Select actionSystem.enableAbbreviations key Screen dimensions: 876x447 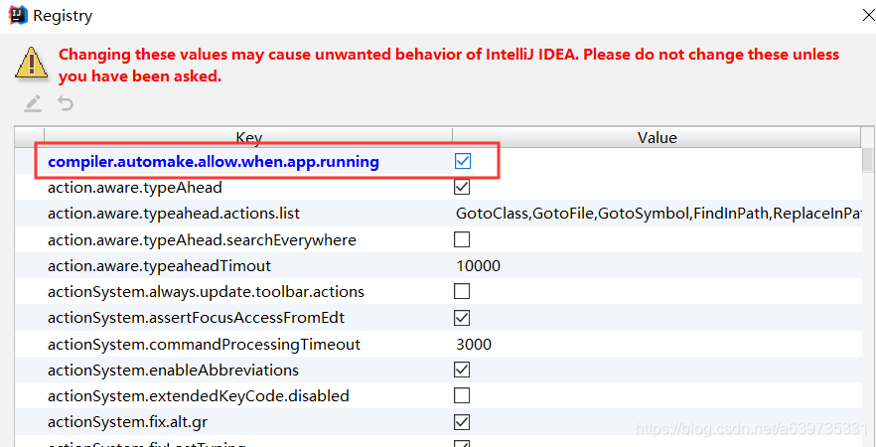coord(173,370)
